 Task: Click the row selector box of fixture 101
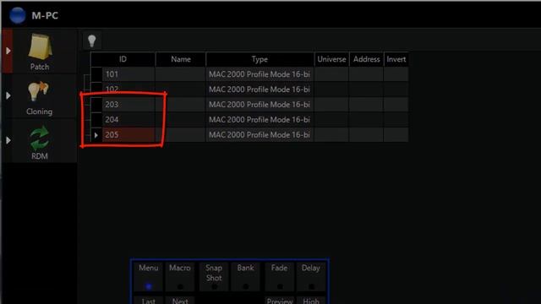point(96,74)
